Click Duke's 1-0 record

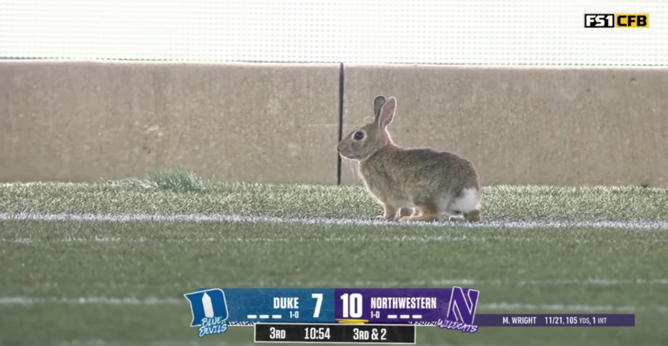pos(293,315)
